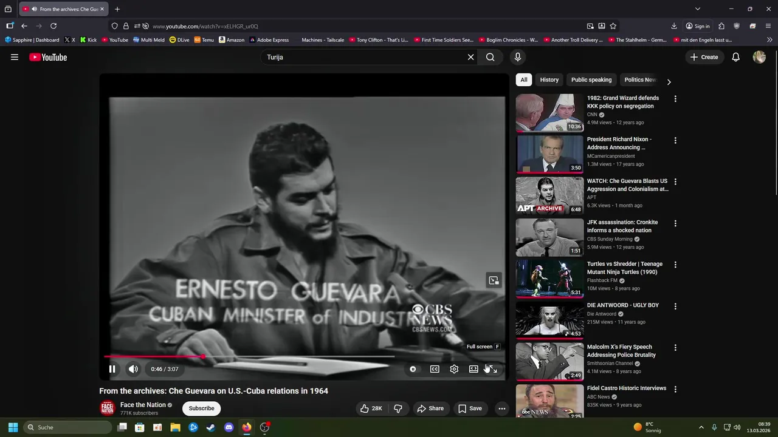This screenshot has width=778, height=437.
Task: Show more filter chips with right arrow
Action: pyautogui.click(x=669, y=82)
